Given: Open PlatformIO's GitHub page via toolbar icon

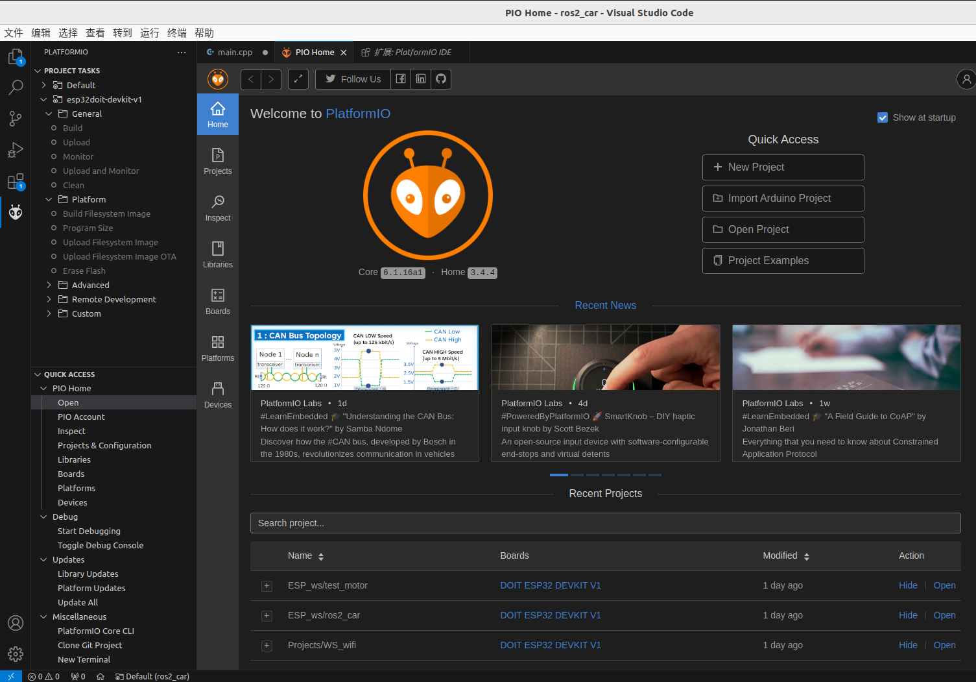Looking at the screenshot, I should (440, 79).
